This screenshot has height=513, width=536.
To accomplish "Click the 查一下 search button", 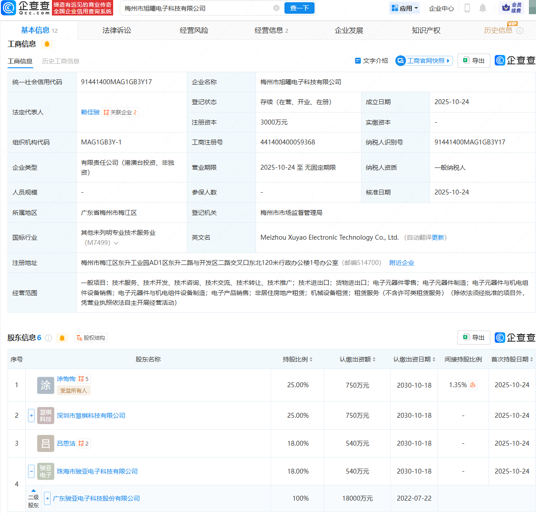I will pyautogui.click(x=299, y=8).
